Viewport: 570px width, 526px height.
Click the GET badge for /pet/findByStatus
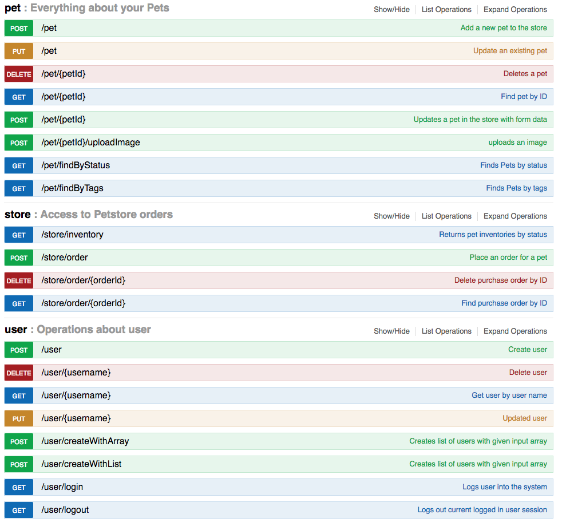[19, 165]
